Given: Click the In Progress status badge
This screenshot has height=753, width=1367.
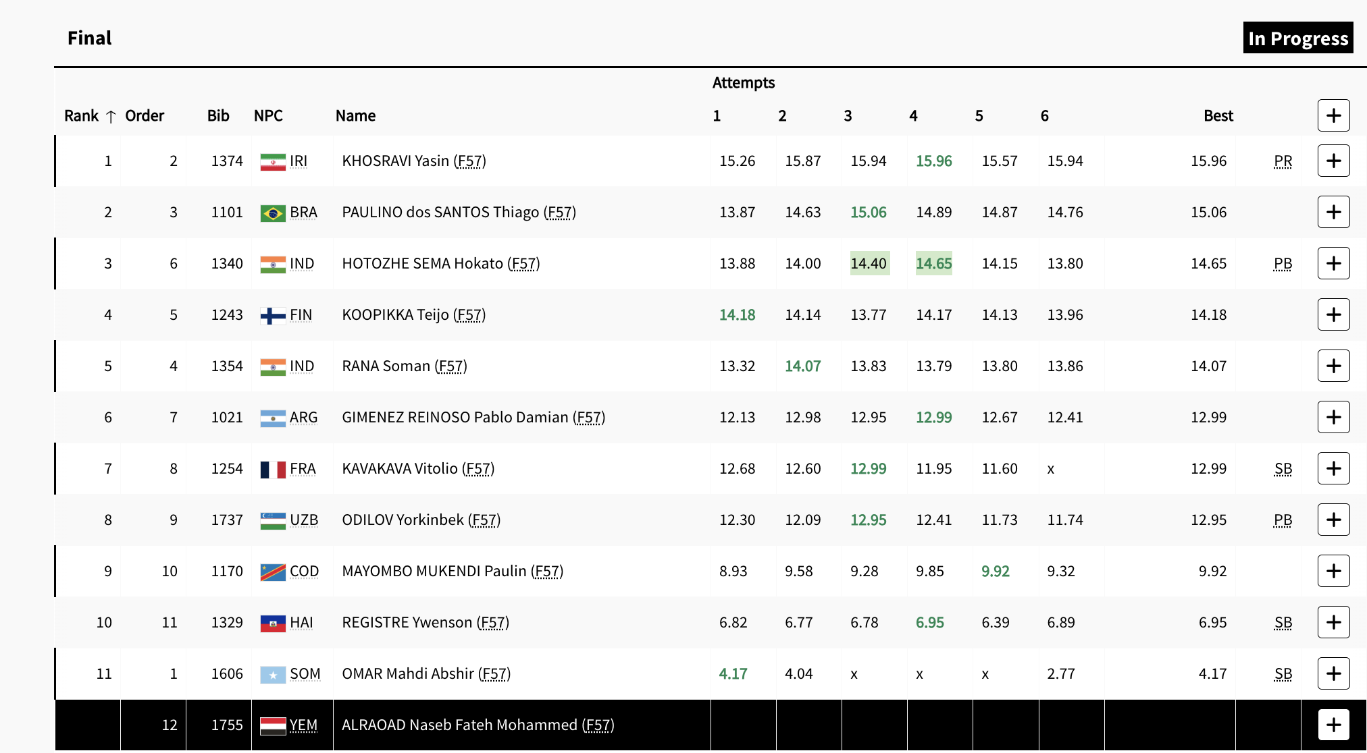Looking at the screenshot, I should click(x=1297, y=38).
